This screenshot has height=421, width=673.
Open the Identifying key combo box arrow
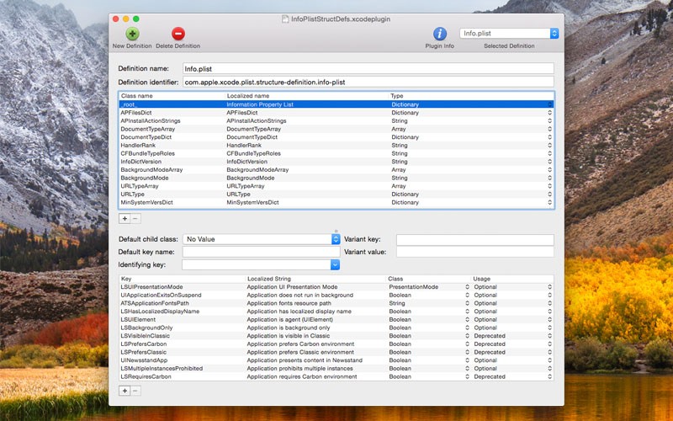[x=335, y=264]
